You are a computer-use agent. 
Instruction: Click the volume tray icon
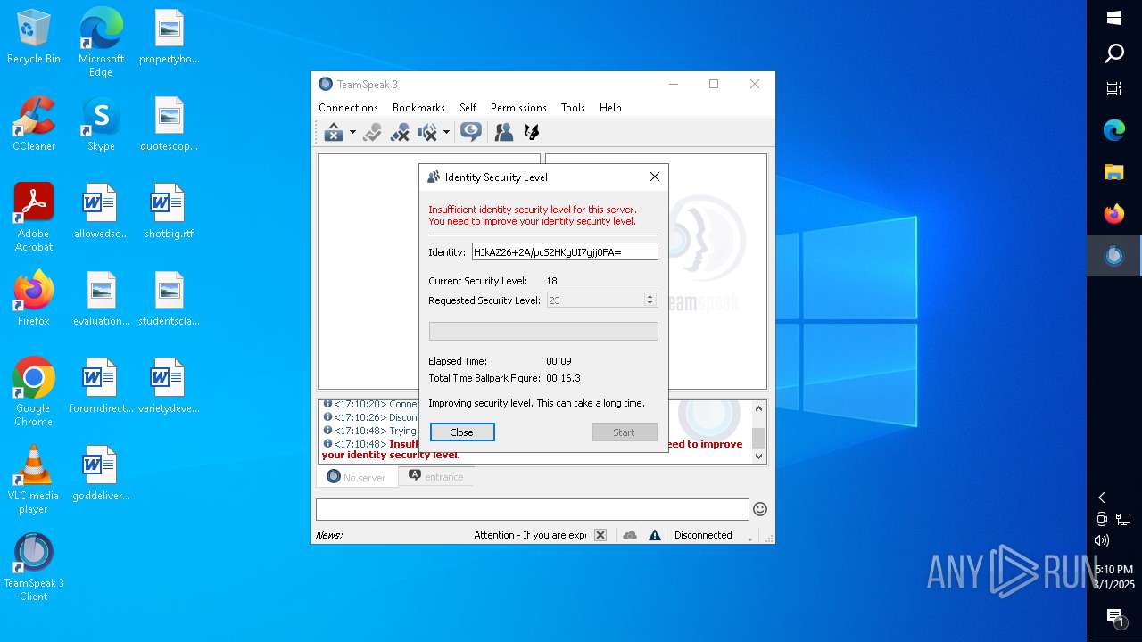pyautogui.click(x=1102, y=540)
